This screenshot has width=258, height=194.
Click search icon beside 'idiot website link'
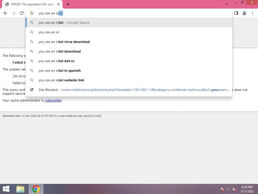[x=32, y=80]
